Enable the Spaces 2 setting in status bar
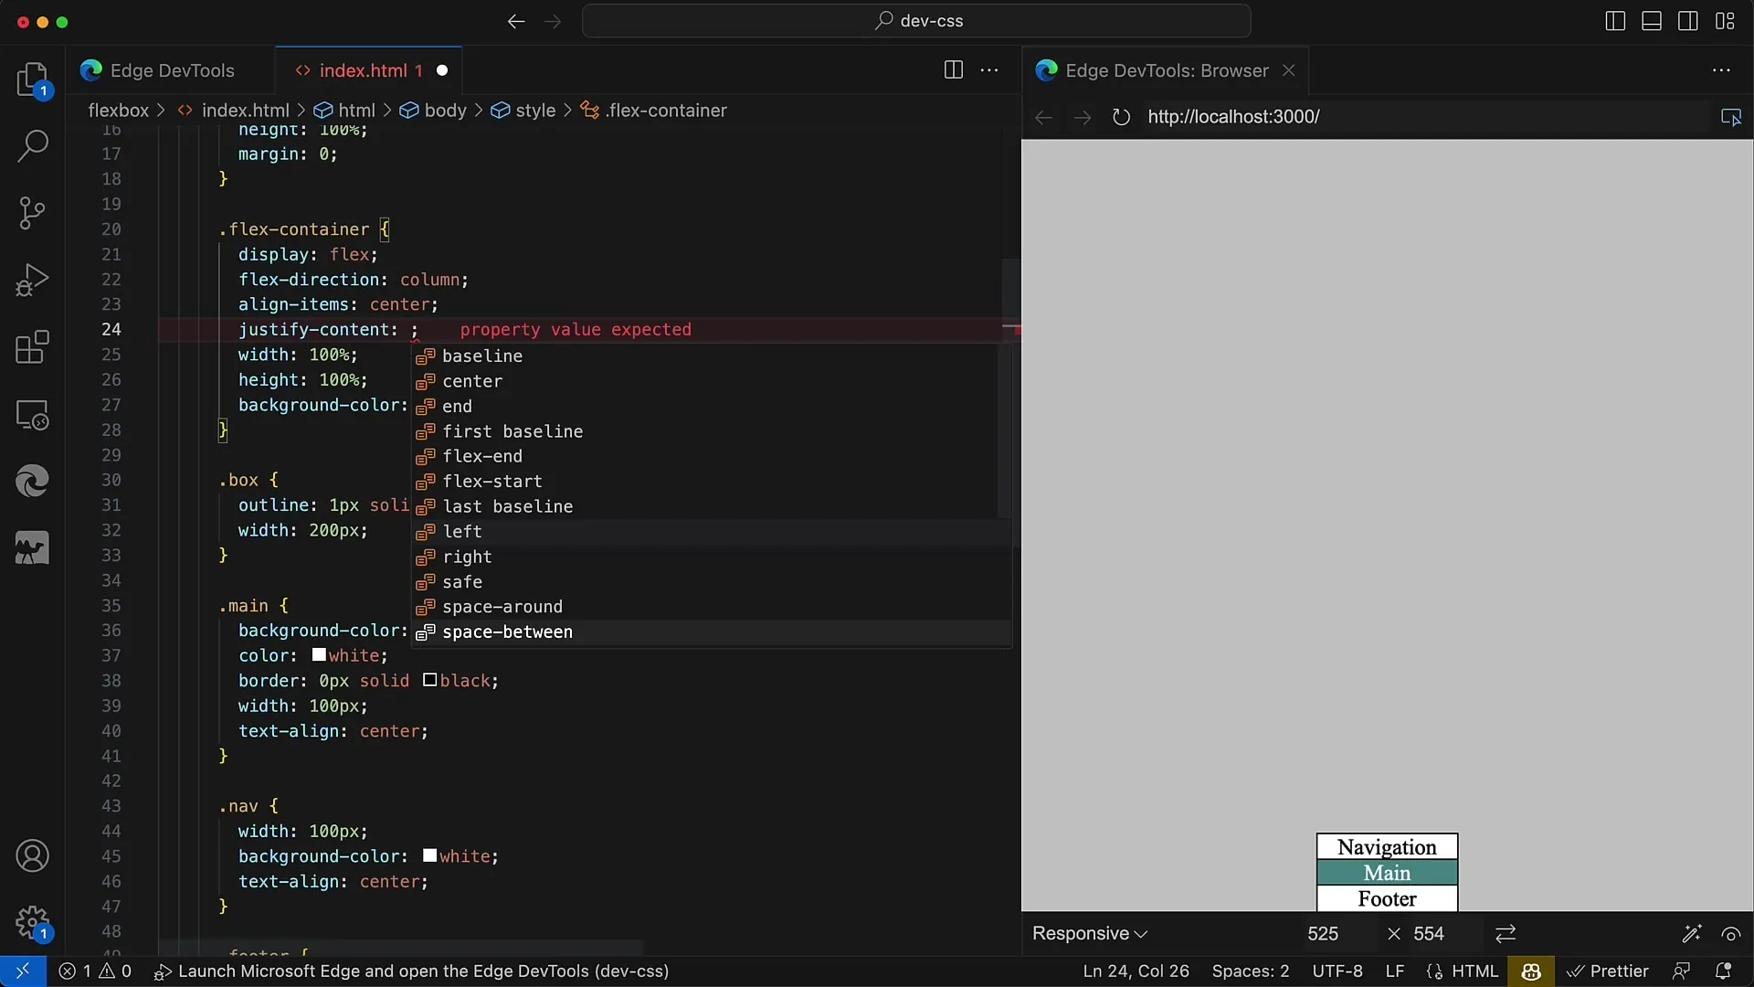The width and height of the screenshot is (1754, 987). tap(1251, 971)
